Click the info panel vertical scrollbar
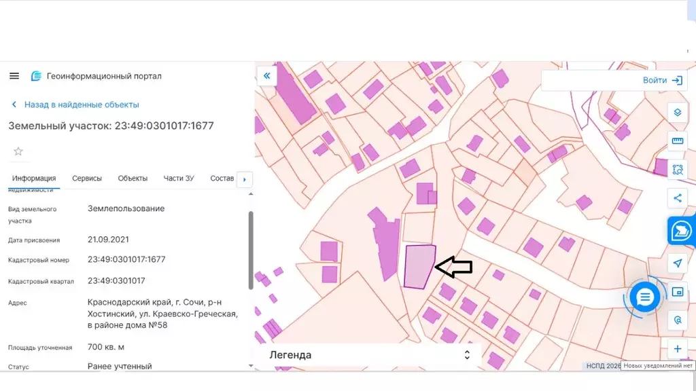Viewport: 696px width, 391px height. pyautogui.click(x=250, y=251)
